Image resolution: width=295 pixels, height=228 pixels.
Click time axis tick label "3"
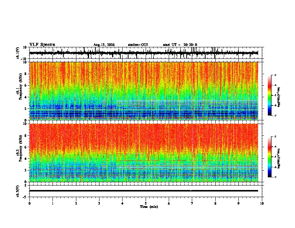click(x=99, y=203)
